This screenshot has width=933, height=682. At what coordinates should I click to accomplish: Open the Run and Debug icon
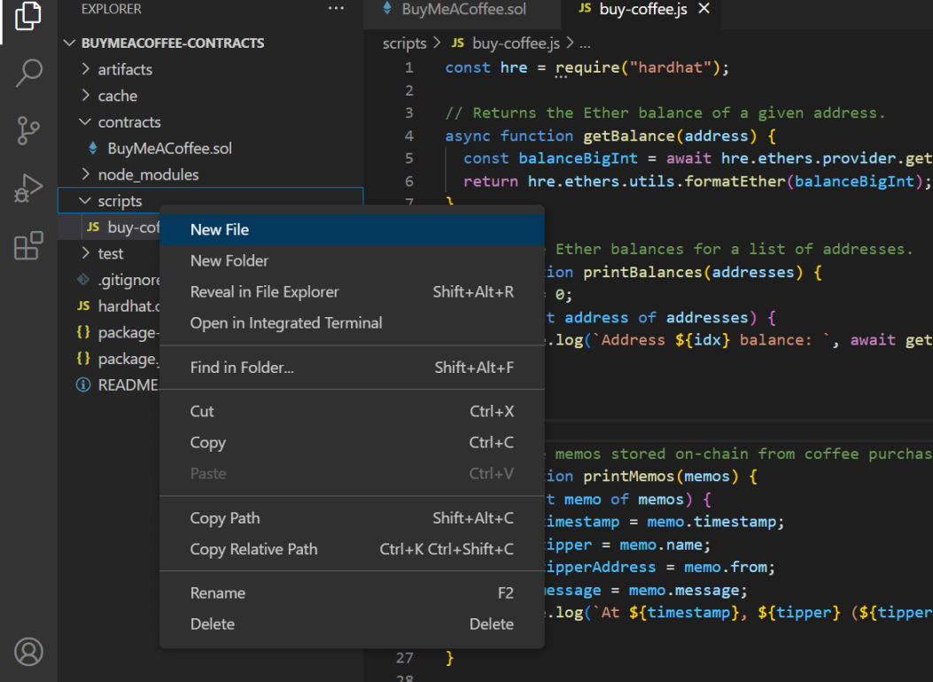point(28,188)
